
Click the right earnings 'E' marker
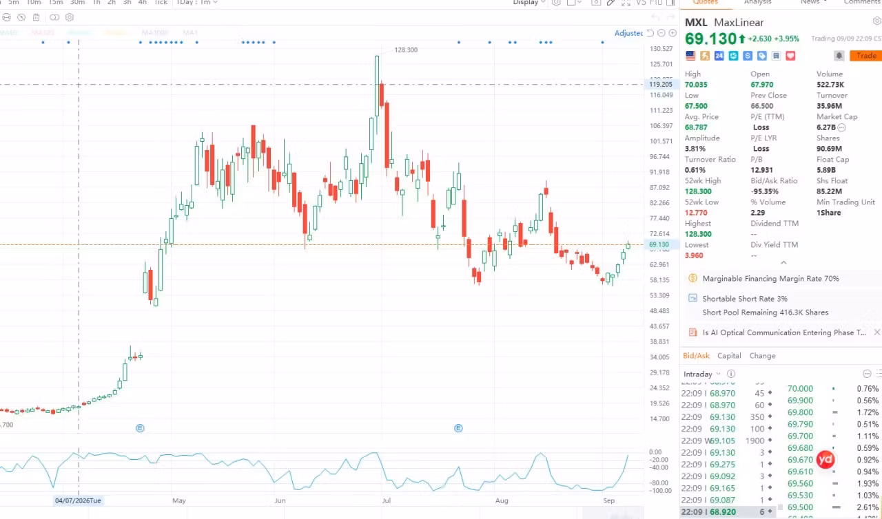(458, 428)
